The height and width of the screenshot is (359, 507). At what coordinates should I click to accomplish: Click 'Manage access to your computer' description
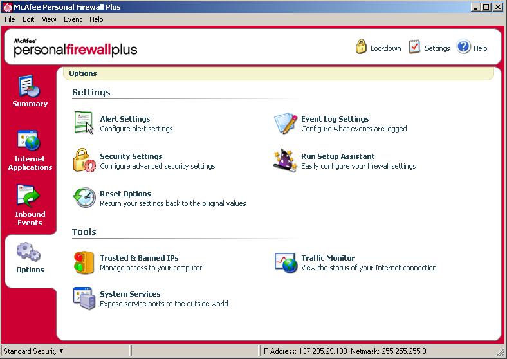pos(151,268)
